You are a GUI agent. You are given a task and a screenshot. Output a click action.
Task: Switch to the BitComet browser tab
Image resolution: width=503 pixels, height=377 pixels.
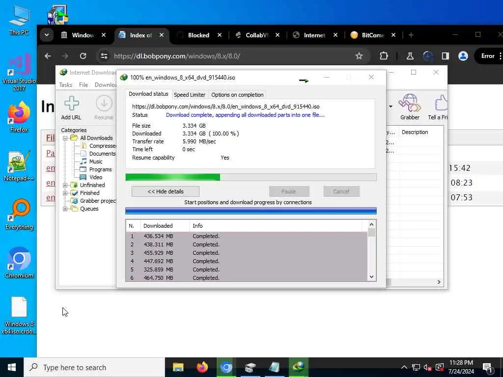pyautogui.click(x=373, y=35)
